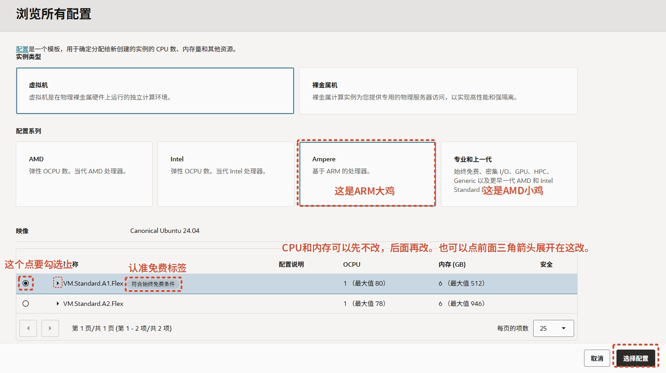This screenshot has height=373, width=666.
Task: Expand VM.Standard.A2.Flex row details
Action: click(58, 304)
